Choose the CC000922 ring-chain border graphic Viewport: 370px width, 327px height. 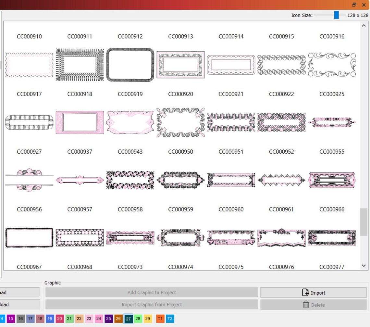(281, 65)
